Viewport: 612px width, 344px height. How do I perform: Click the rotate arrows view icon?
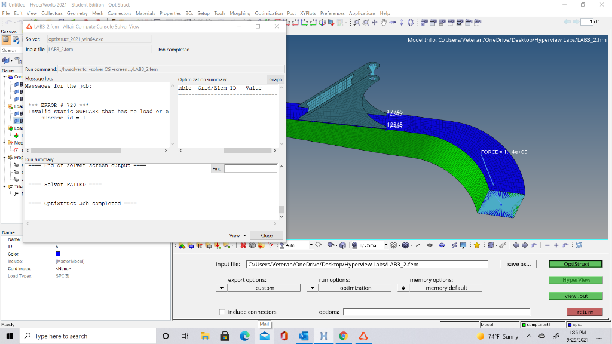coord(375,22)
